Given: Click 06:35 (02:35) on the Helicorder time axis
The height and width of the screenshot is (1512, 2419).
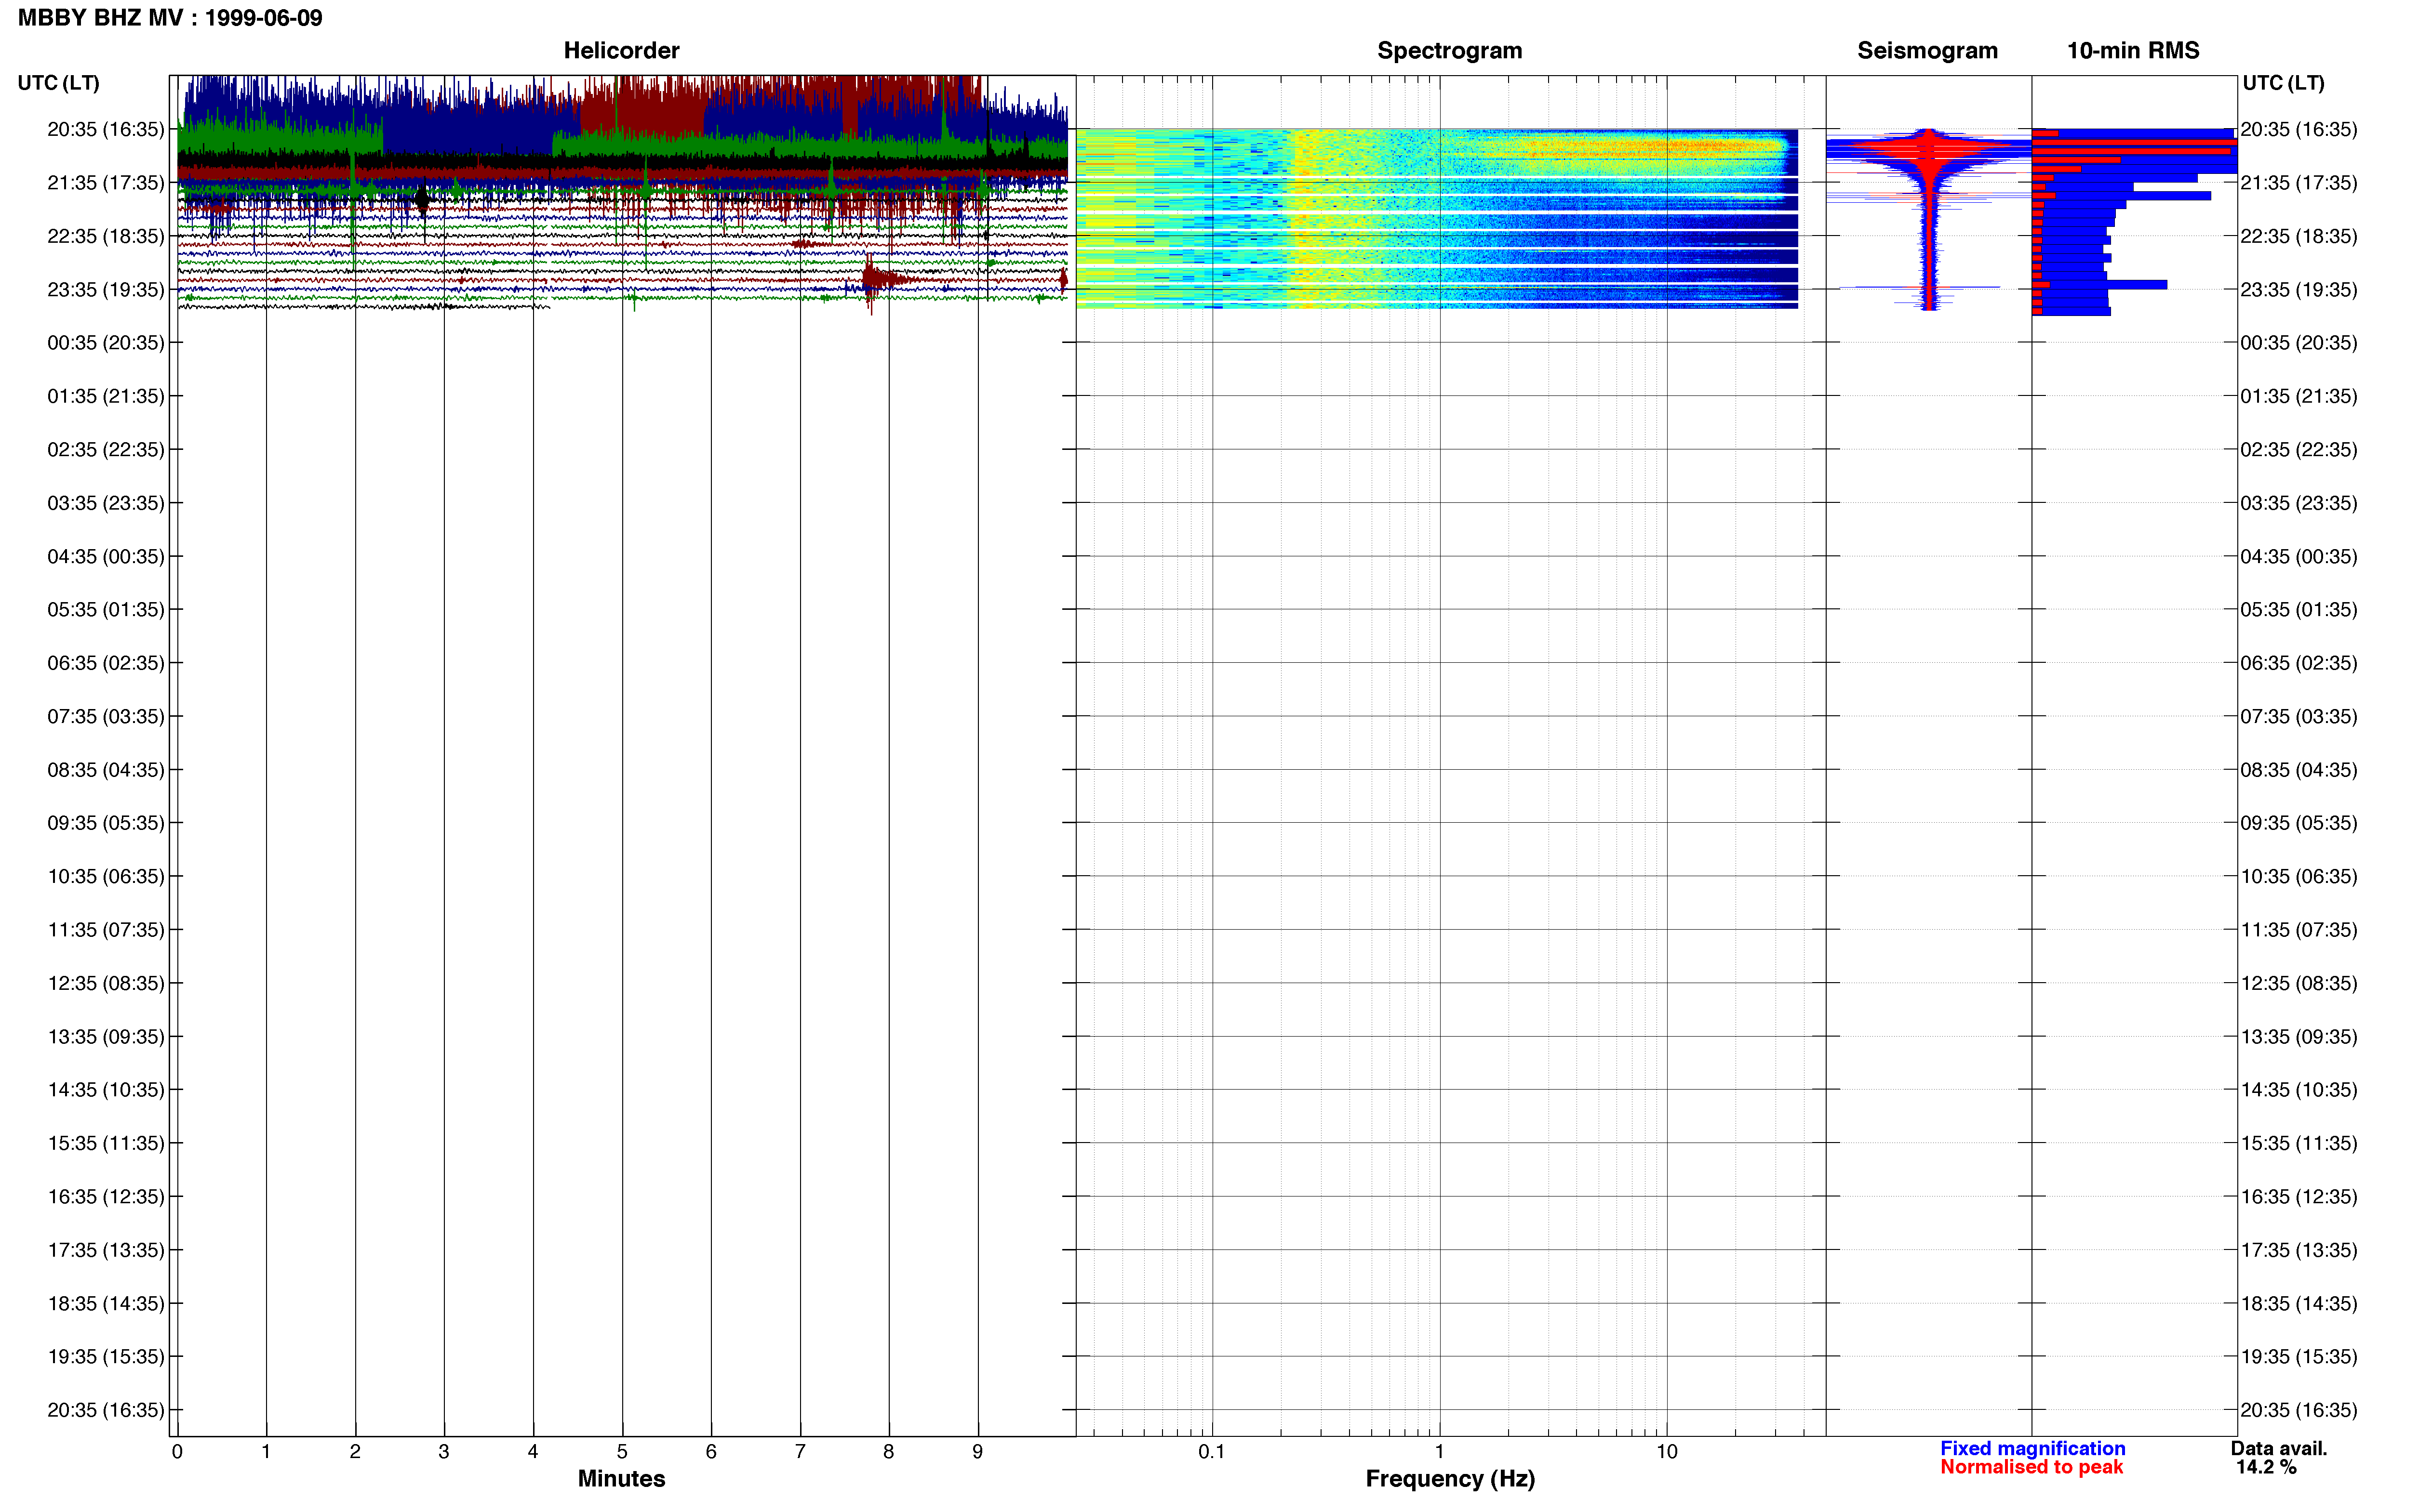Looking at the screenshot, I should 106,663.
